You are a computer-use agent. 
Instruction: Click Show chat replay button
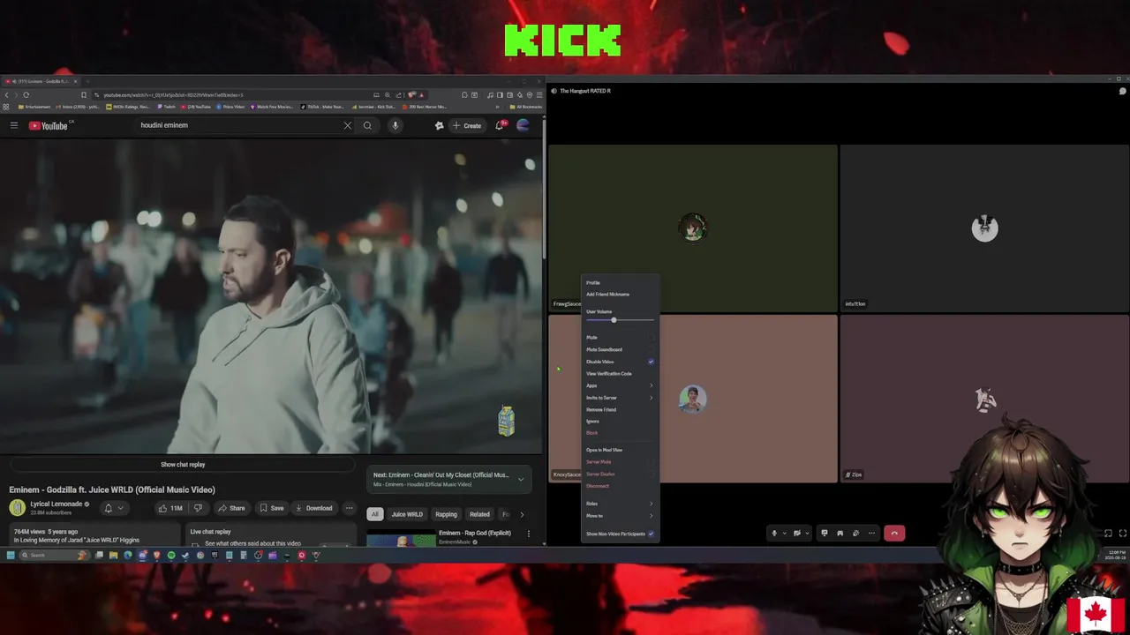pos(183,465)
